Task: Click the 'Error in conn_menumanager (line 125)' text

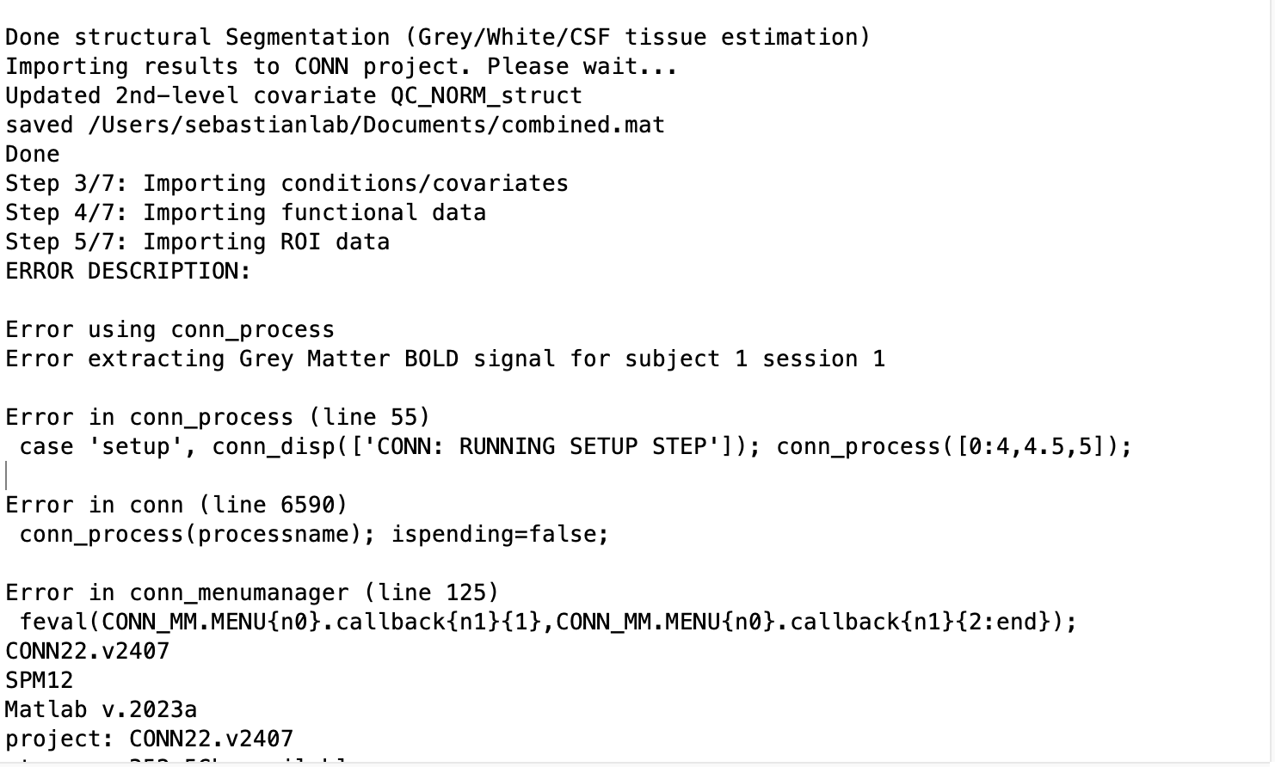Action: [x=252, y=593]
